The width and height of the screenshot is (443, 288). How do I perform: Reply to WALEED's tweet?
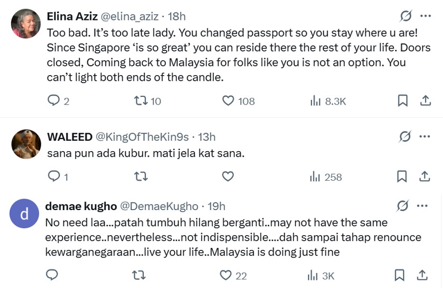pyautogui.click(x=54, y=177)
